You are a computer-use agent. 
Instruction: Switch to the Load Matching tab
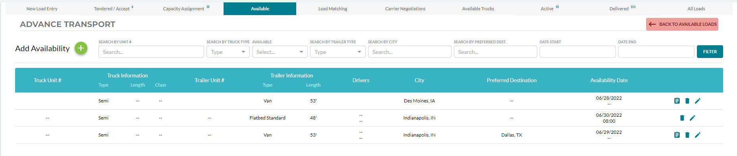pyautogui.click(x=333, y=9)
